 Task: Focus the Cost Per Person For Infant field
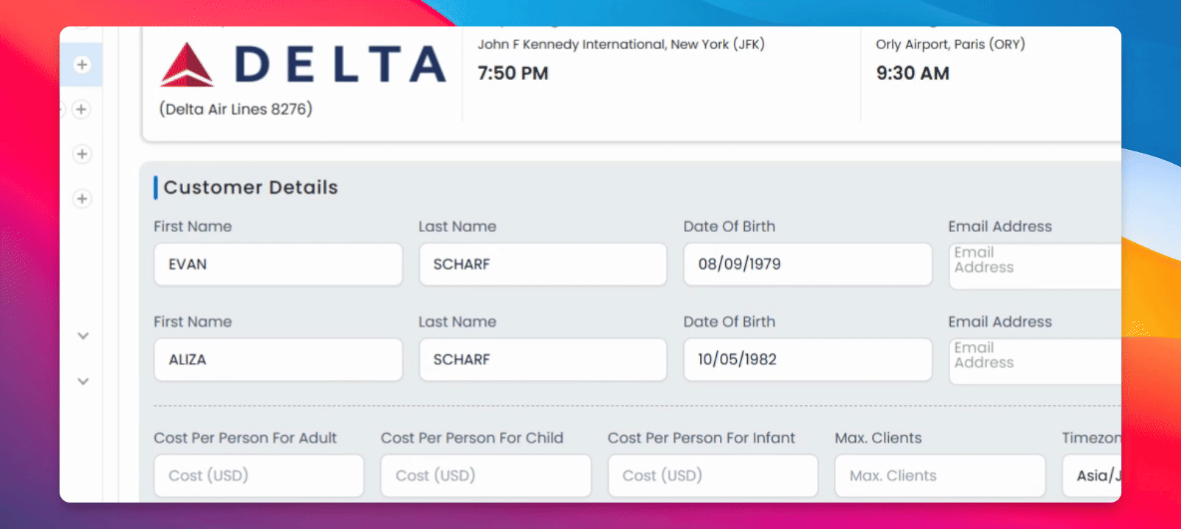(713, 475)
